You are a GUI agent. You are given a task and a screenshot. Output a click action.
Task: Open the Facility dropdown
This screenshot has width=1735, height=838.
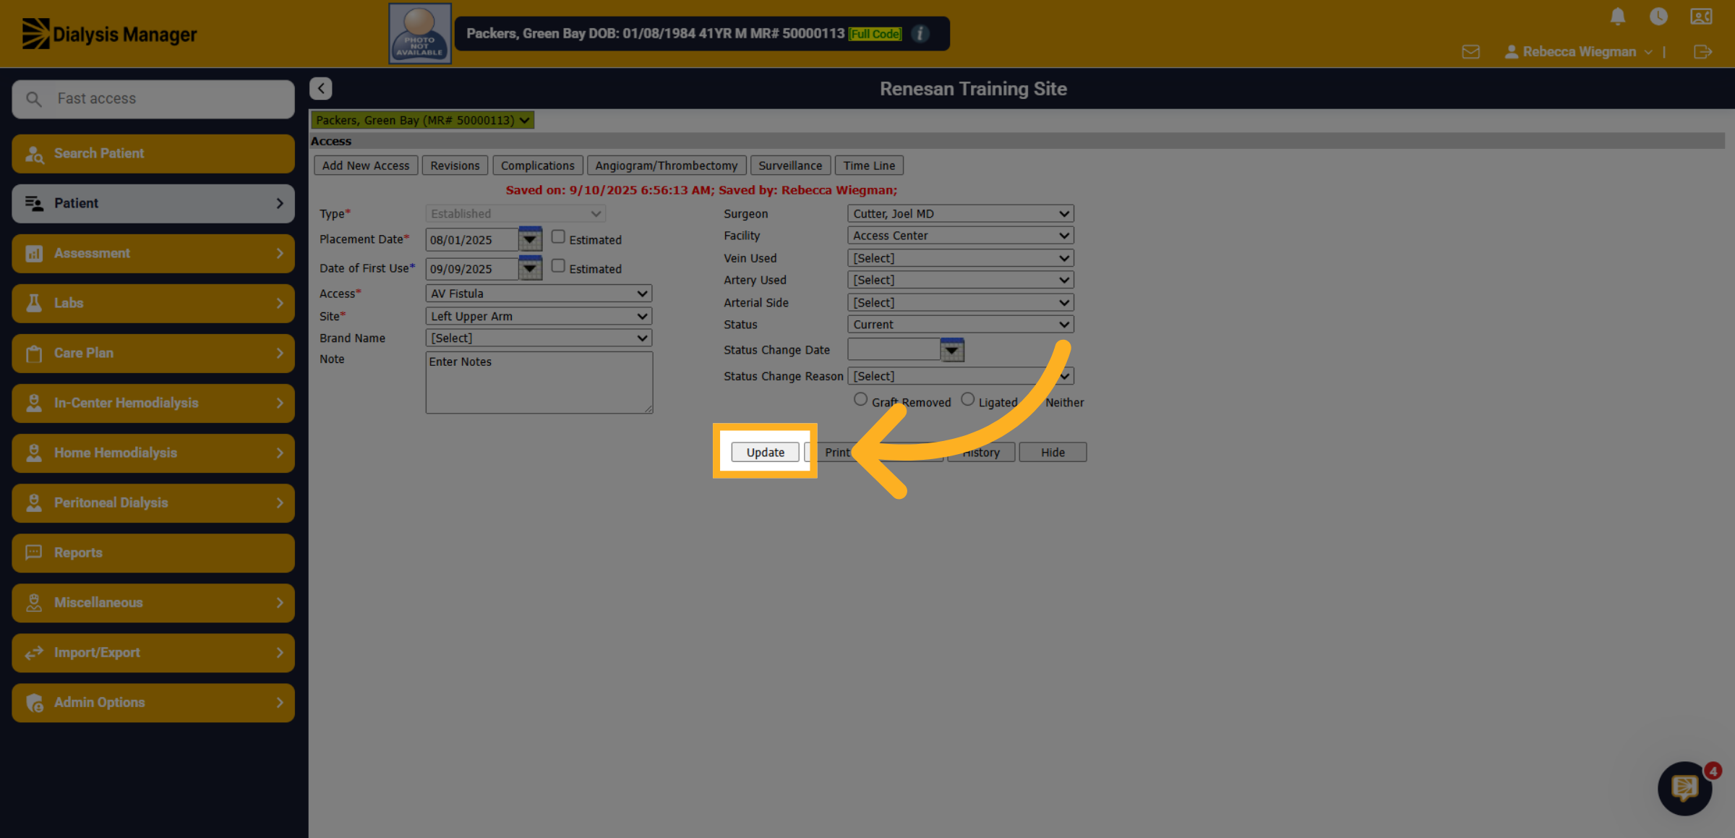(x=960, y=236)
